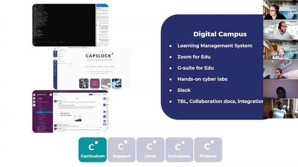
Task: Go to the Outcomes tile
Action: (x=179, y=149)
